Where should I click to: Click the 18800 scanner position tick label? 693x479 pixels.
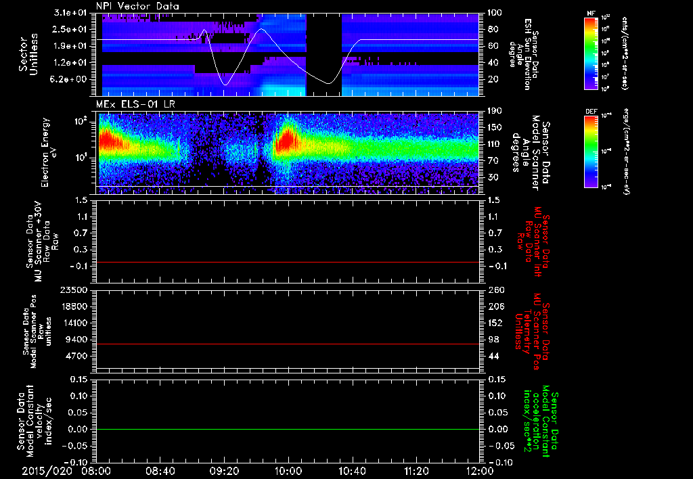coord(74,306)
